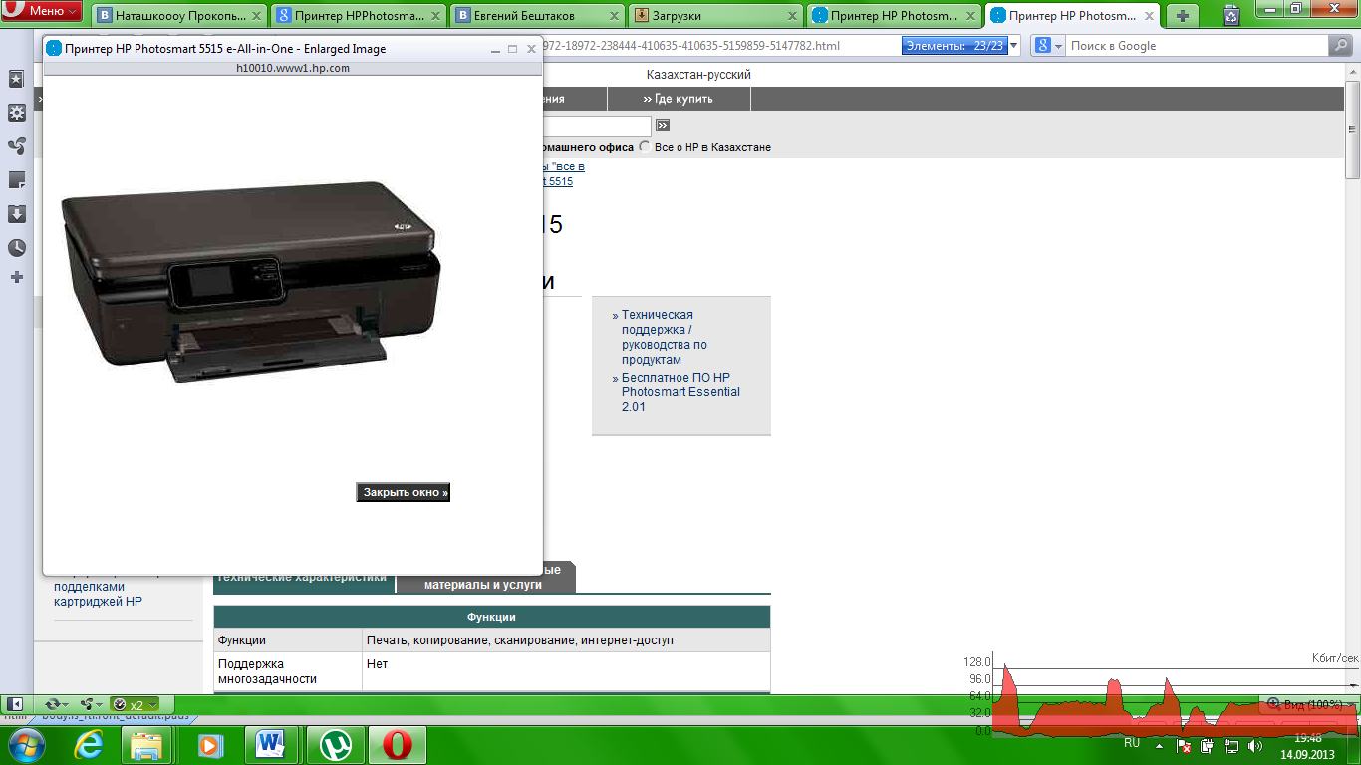Open Notes panel in sidebar

tap(17, 180)
